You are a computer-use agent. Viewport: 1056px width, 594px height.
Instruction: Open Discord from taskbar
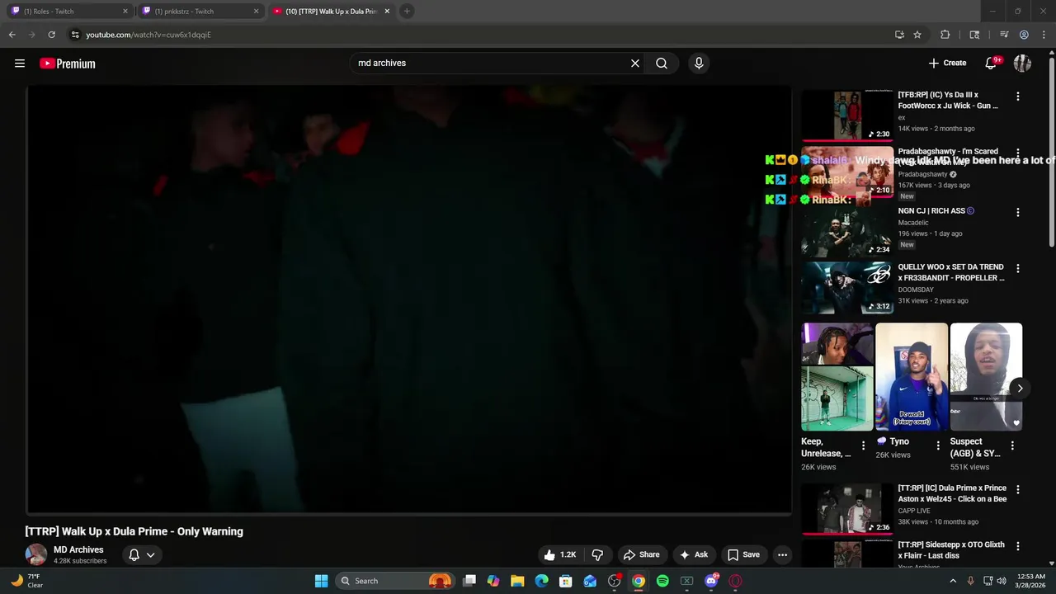(711, 581)
